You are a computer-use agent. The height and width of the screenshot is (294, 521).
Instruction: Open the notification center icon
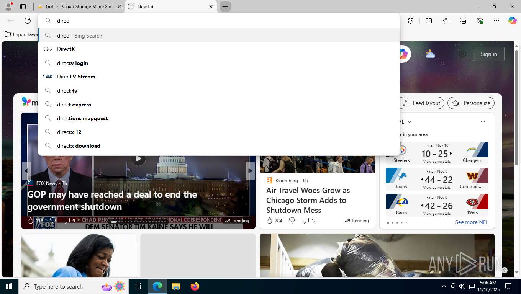click(x=508, y=286)
